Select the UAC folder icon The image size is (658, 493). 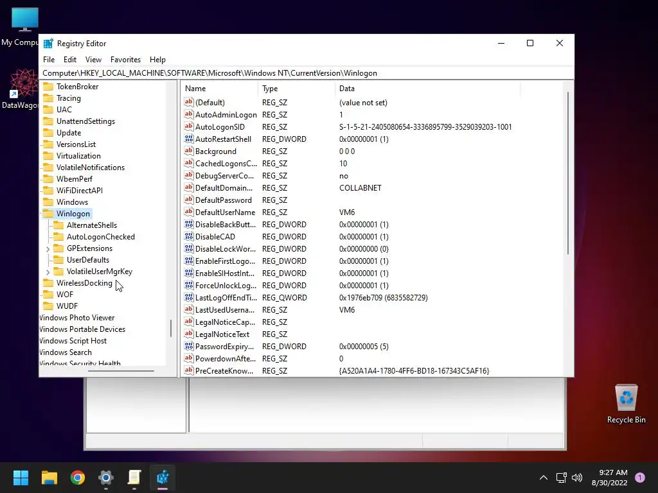(x=49, y=109)
